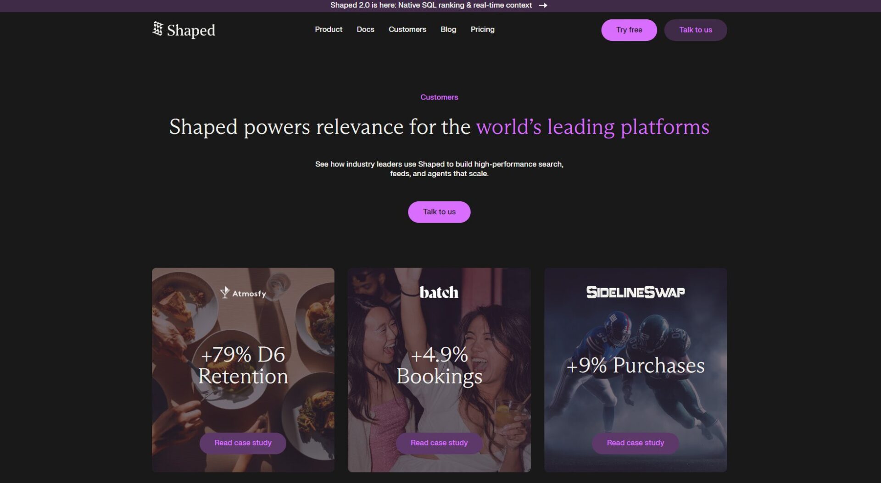Select Pricing in the navigation bar

482,29
